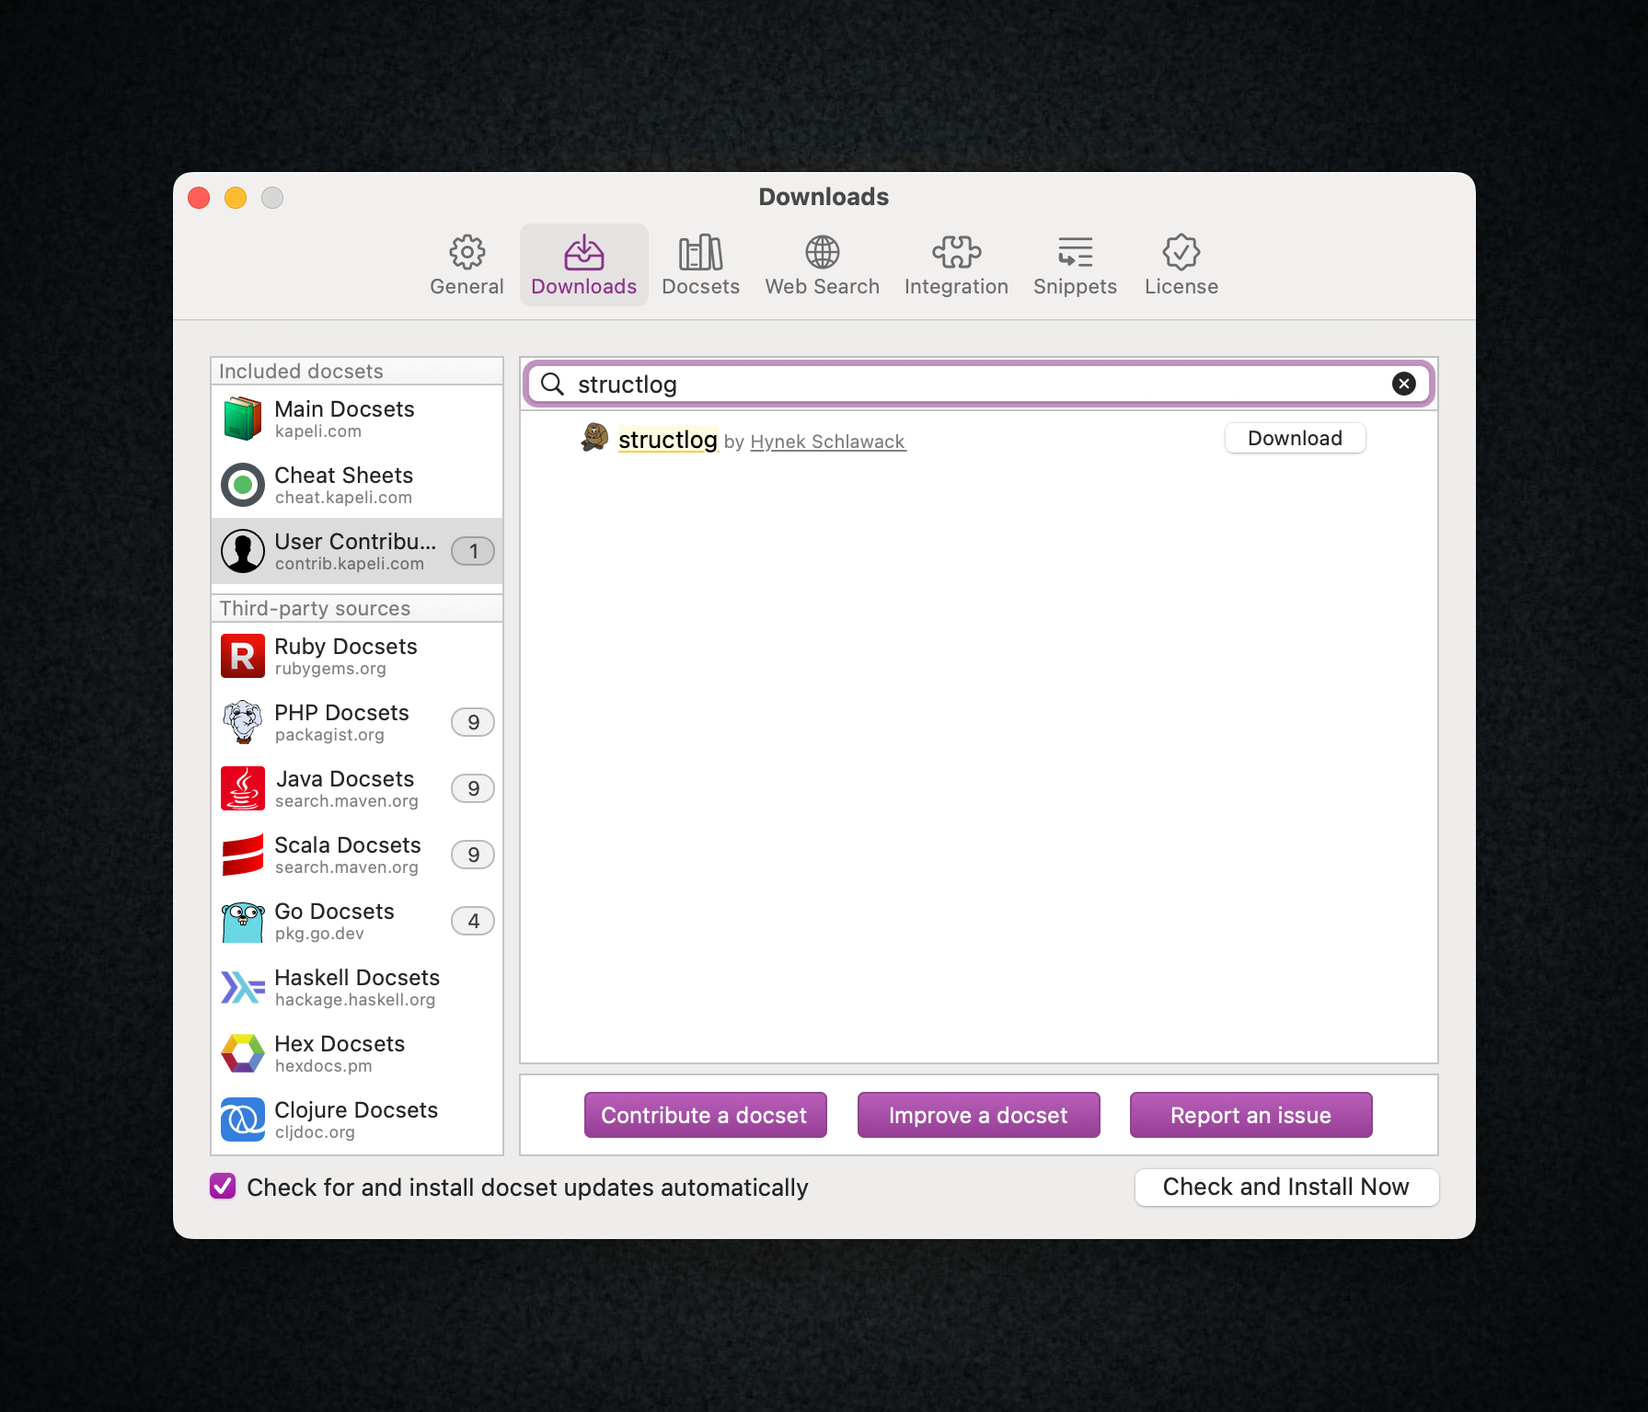Open the Snippets list icon tab
This screenshot has height=1412, width=1648.
[1075, 252]
